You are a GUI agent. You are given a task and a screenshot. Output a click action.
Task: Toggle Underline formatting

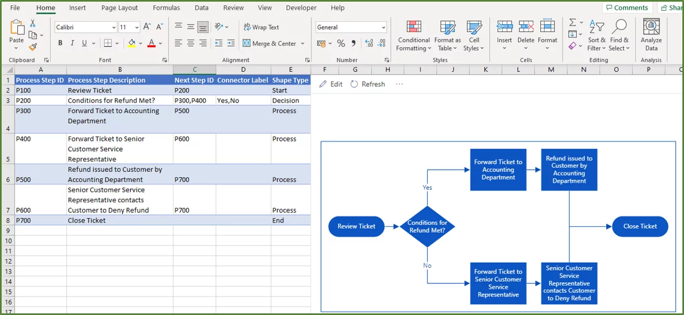(x=84, y=44)
